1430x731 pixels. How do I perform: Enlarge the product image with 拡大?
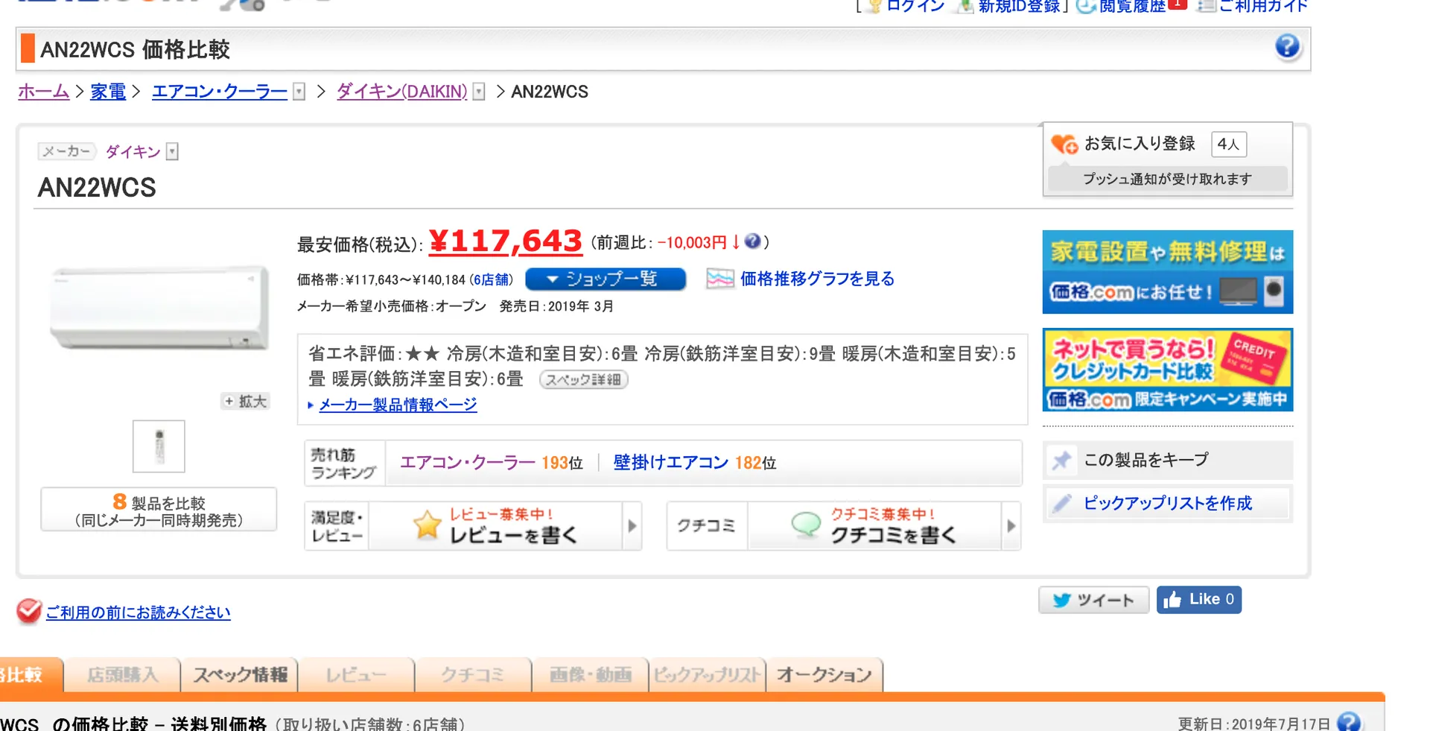[245, 402]
